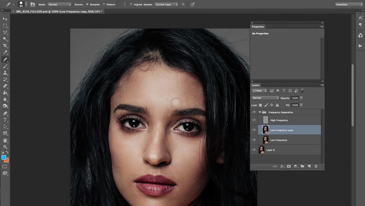365x206 pixels.
Task: Collapse the Frequency Separation group
Action: point(260,112)
